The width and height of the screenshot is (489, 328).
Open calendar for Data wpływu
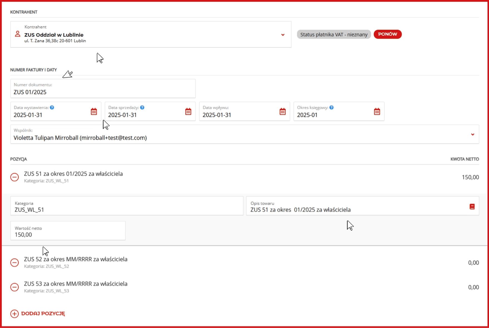(283, 112)
